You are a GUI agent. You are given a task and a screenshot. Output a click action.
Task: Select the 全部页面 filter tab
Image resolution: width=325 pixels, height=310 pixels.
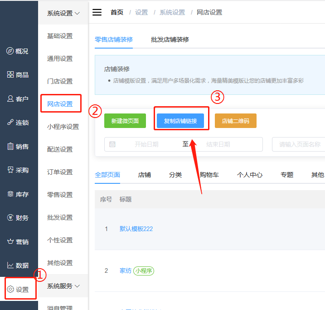coord(107,175)
